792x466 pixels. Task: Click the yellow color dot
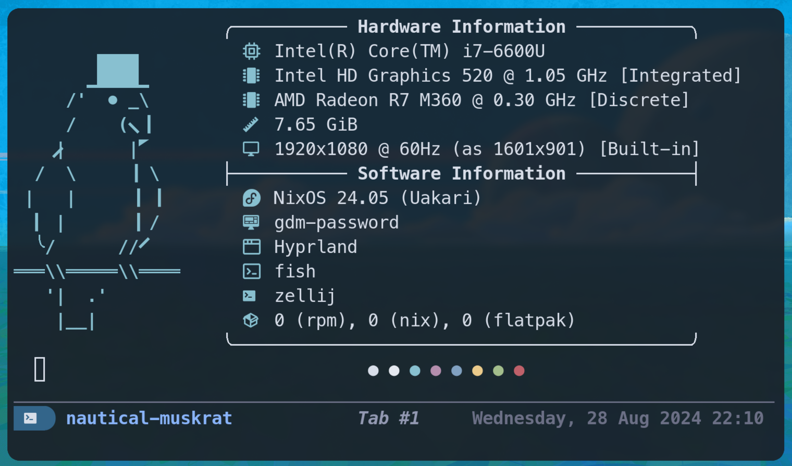point(477,371)
